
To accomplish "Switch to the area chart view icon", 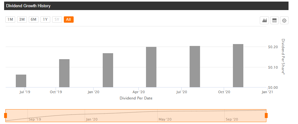I will tap(265, 20).
